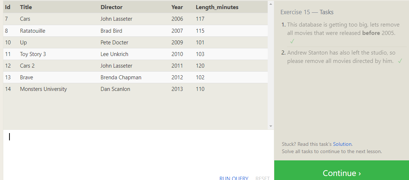
Task: Click the Id 7 cell
Action: 6,19
